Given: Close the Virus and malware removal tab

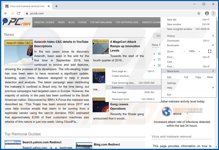Looking at the screenshot, I should (49, 6).
